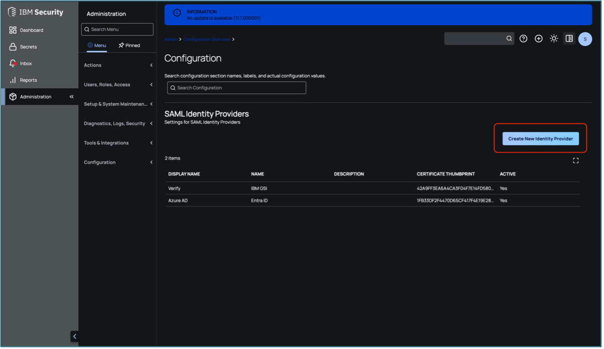Collapse the Administration sidebar panel

pyautogui.click(x=72, y=96)
